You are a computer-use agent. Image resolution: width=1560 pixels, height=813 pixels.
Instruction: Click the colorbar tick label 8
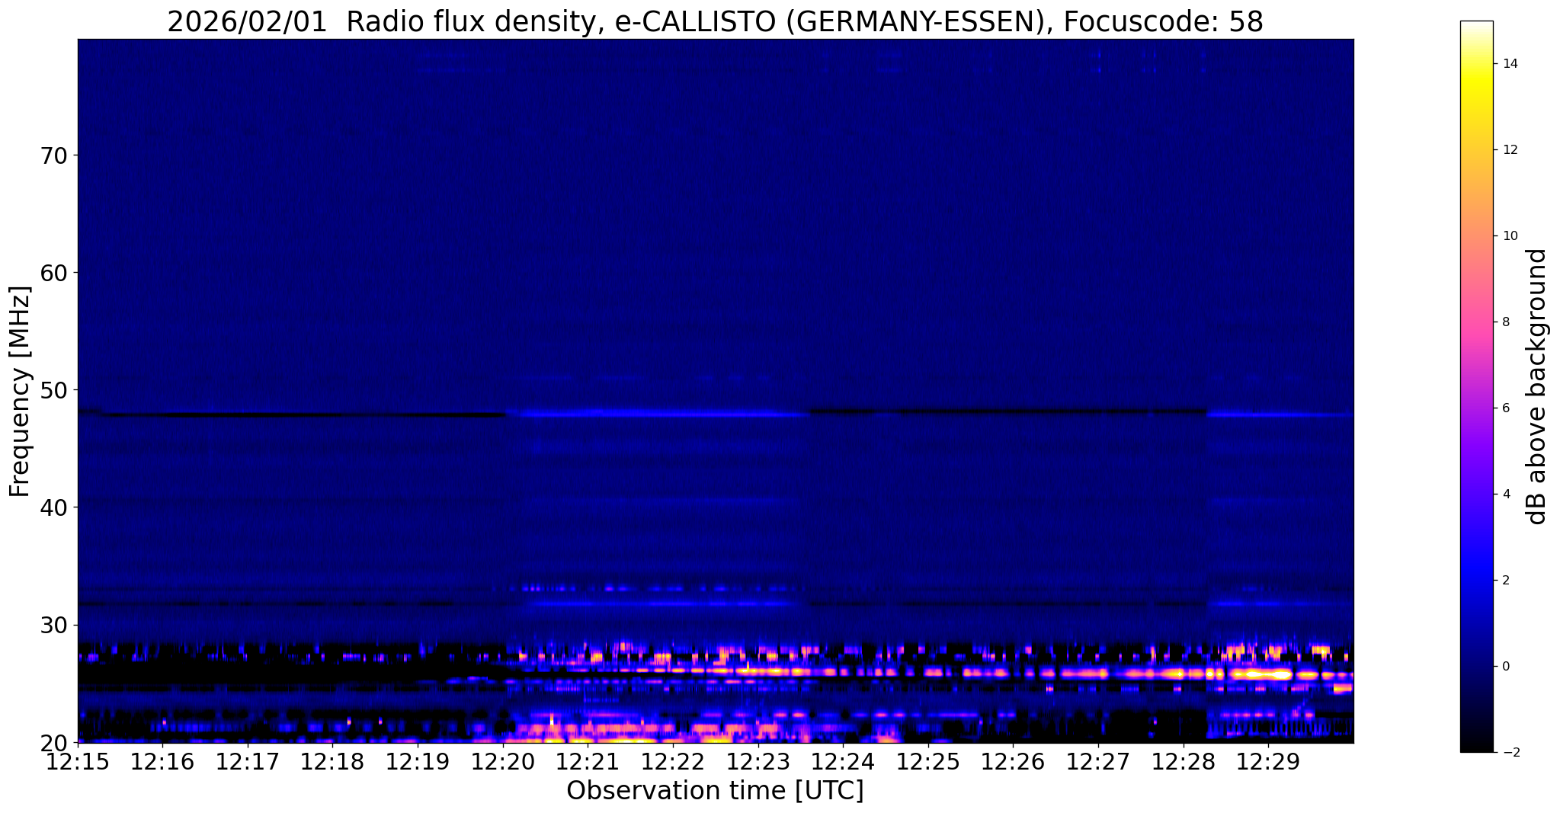point(1505,322)
